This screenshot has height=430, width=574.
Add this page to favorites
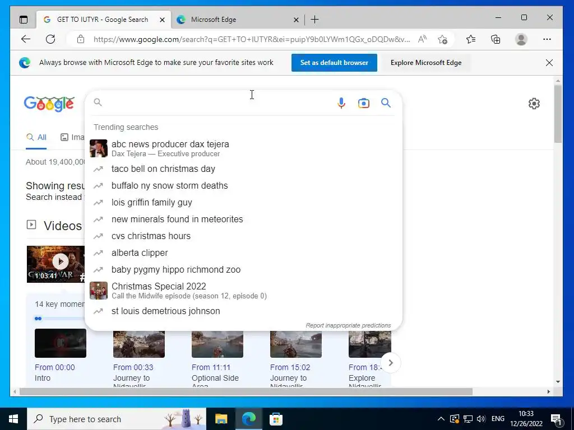click(442, 39)
